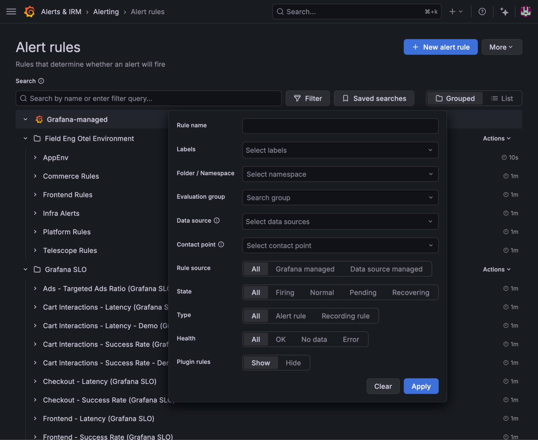Select Recording rule as the type filter
Viewport: 538px width, 440px height.
tap(345, 316)
